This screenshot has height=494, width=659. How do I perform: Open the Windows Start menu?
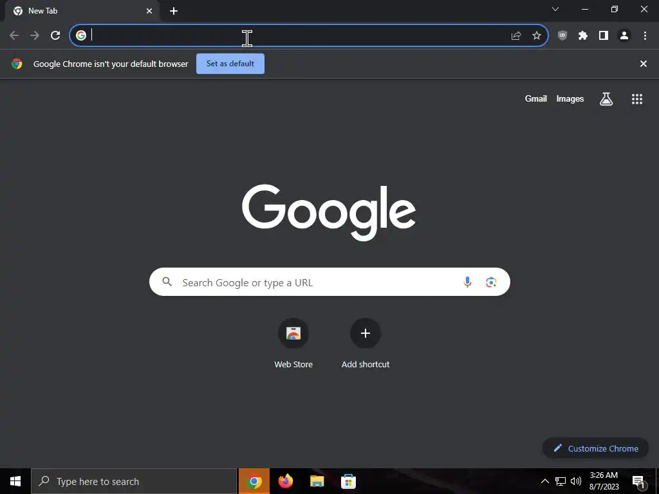(x=15, y=481)
